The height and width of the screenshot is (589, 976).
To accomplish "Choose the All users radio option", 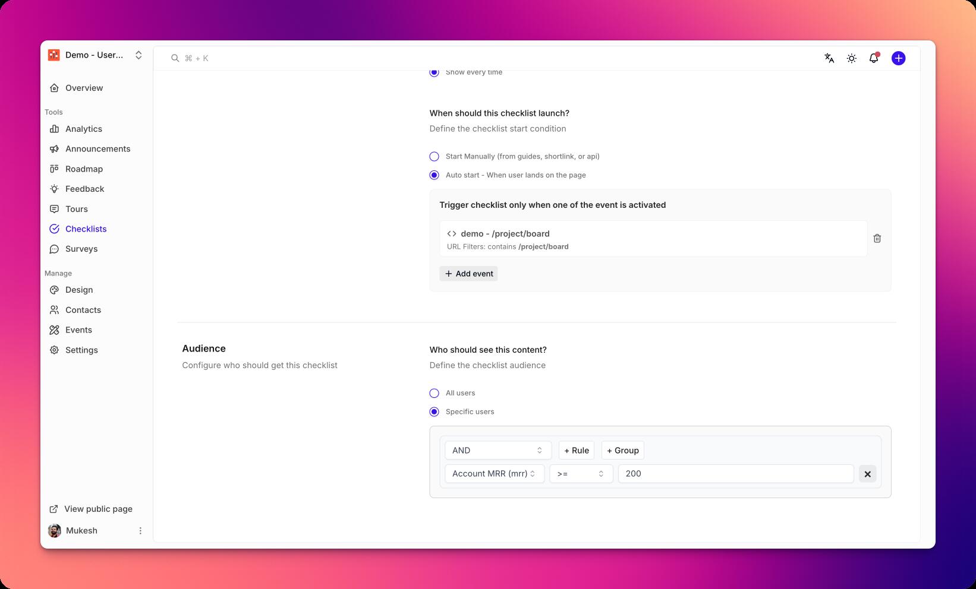I will (x=435, y=393).
